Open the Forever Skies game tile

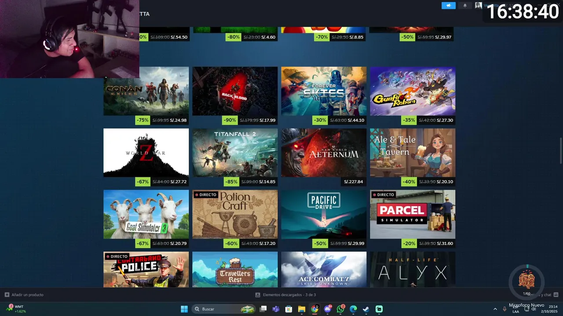(324, 91)
